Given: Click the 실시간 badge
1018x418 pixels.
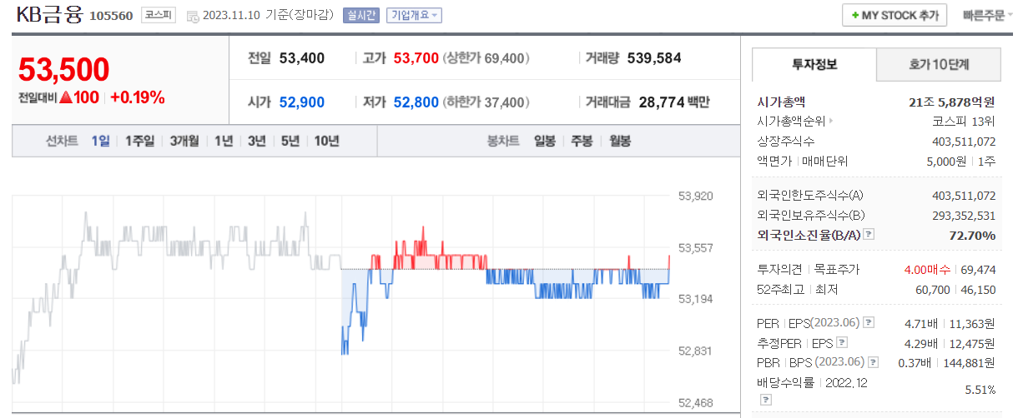Looking at the screenshot, I should point(360,15).
